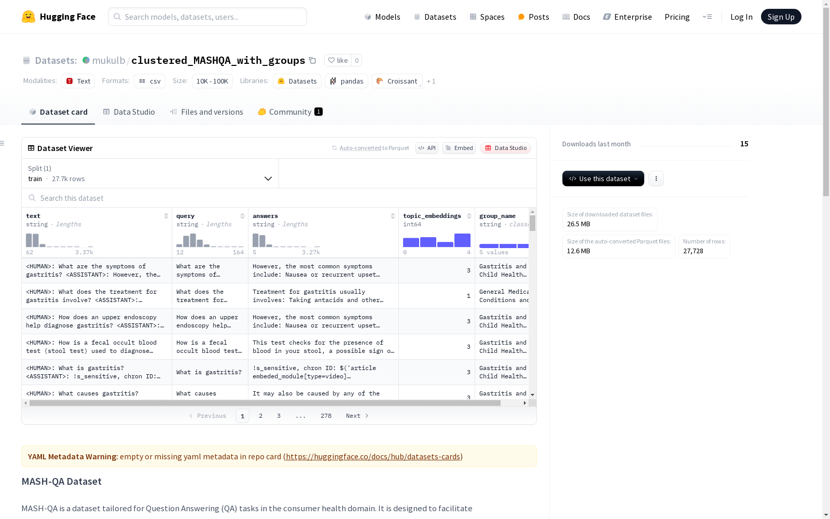This screenshot has width=830, height=519.
Task: Click the text lengths histogram
Action: coord(60,240)
